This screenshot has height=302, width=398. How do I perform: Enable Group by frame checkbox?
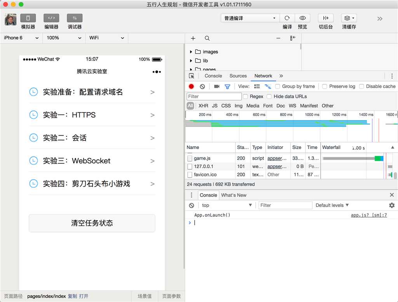(278, 87)
